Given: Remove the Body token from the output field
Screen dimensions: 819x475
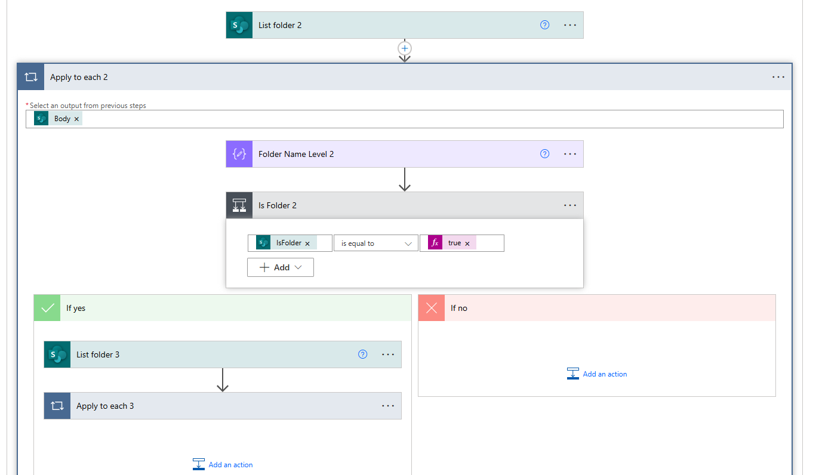Looking at the screenshot, I should 76,119.
